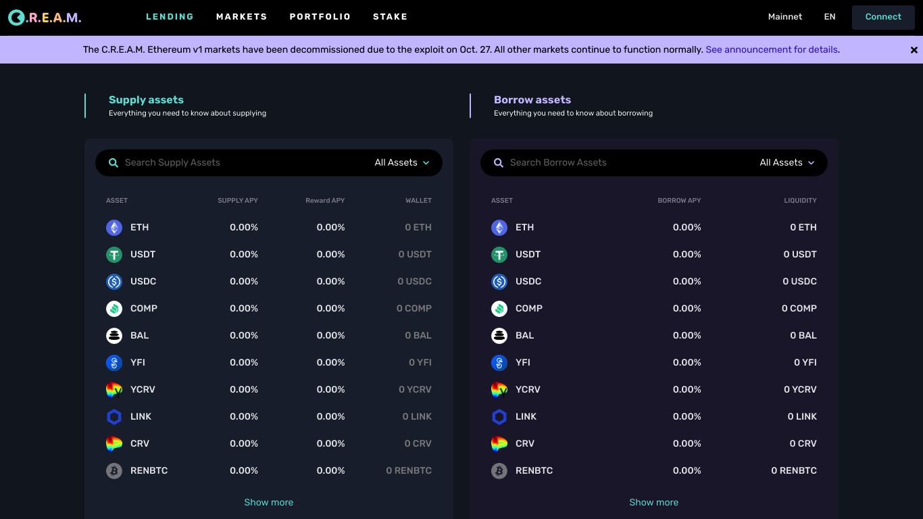Viewport: 923px width, 519px height.
Task: Dismiss the announcement banner with X
Action: 914,50
